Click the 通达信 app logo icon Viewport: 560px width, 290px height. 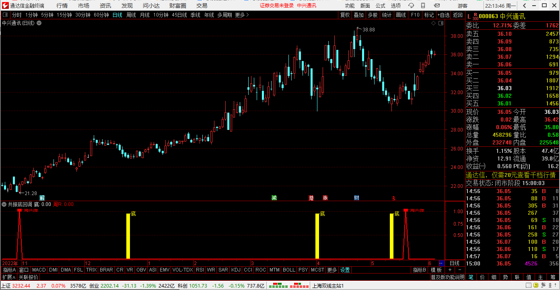click(x=5, y=6)
